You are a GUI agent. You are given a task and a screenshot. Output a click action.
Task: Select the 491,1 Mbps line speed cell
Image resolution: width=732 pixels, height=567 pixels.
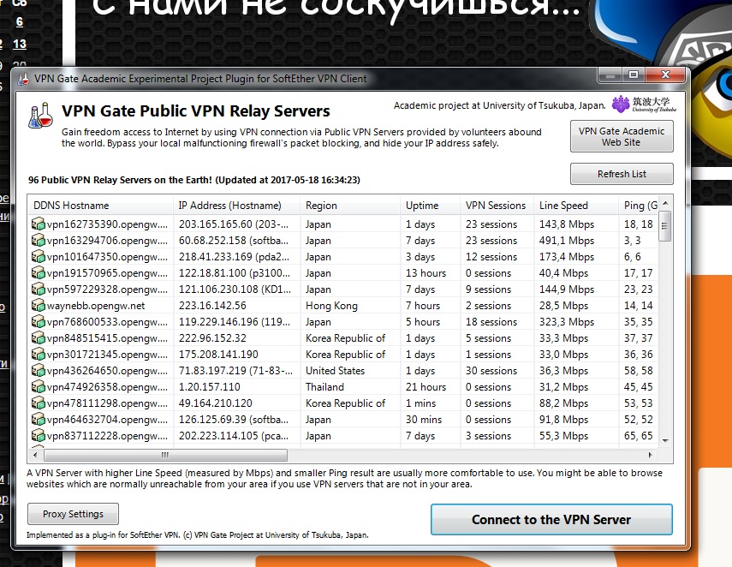tap(567, 241)
